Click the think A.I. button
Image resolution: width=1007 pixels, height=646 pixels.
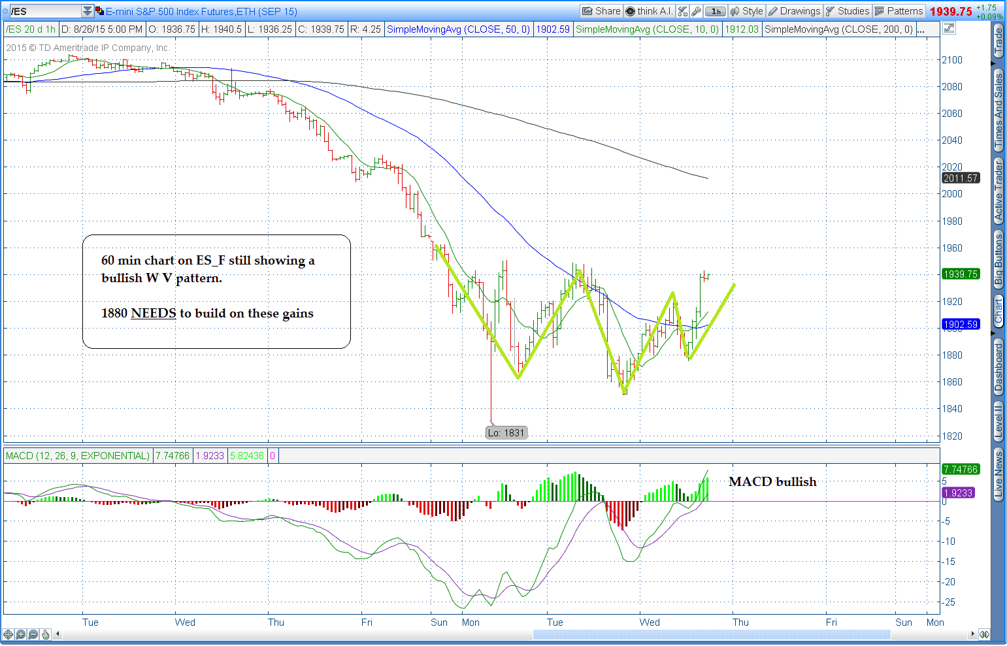(x=649, y=11)
